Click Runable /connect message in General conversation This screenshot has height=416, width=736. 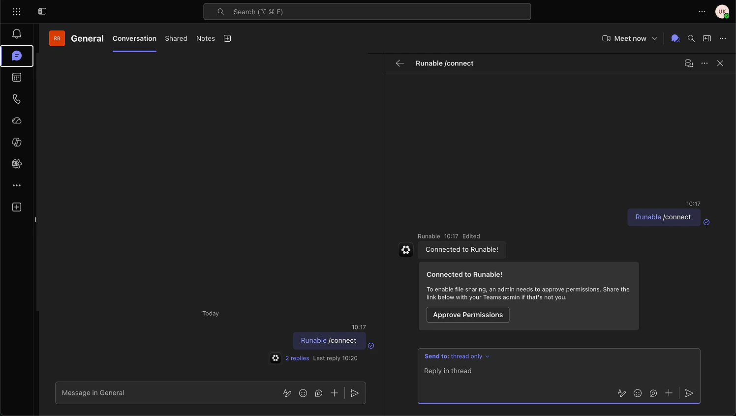coord(329,341)
